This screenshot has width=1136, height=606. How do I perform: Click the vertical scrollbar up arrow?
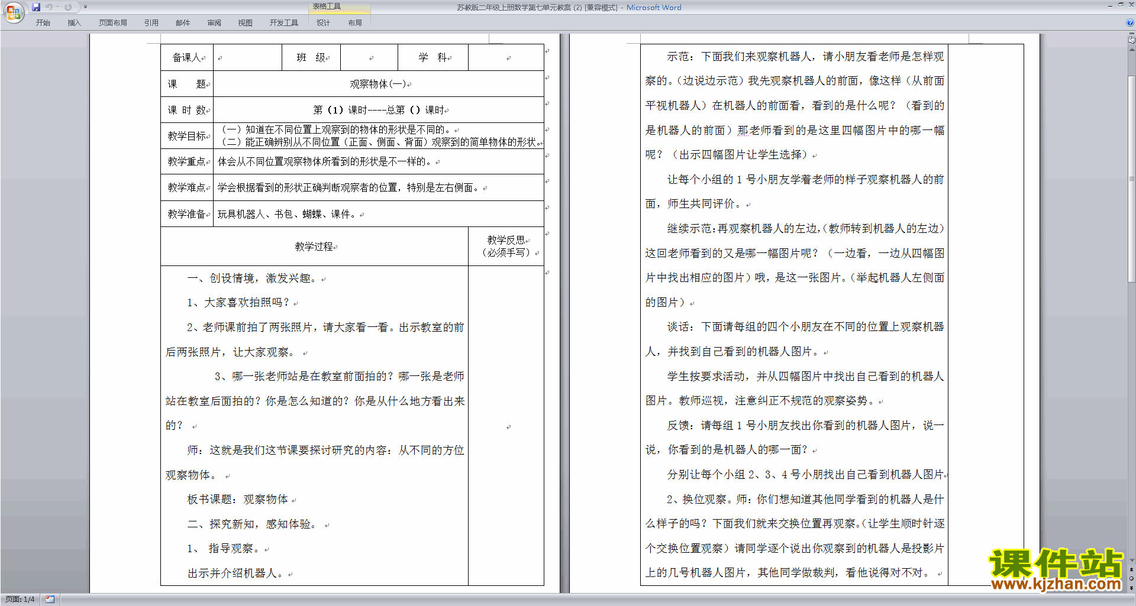[x=1132, y=49]
